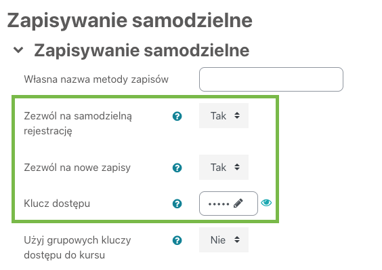Screen dimensions: 382x270
Task: Click the Zezwól na nowe zapisy label
Action: (77, 168)
